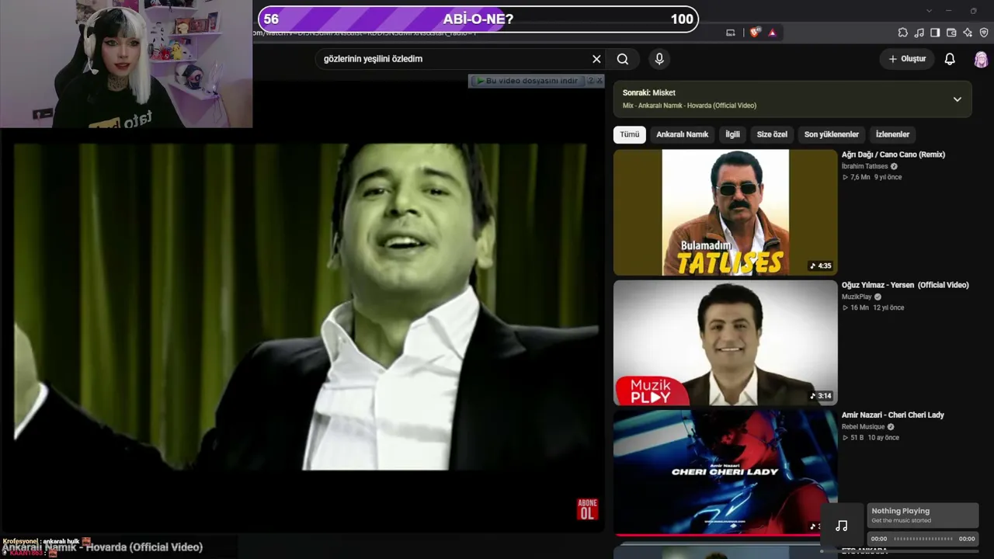Click the ABİ-O-NE? subscriber goal bar
994x559 pixels.
point(478,19)
